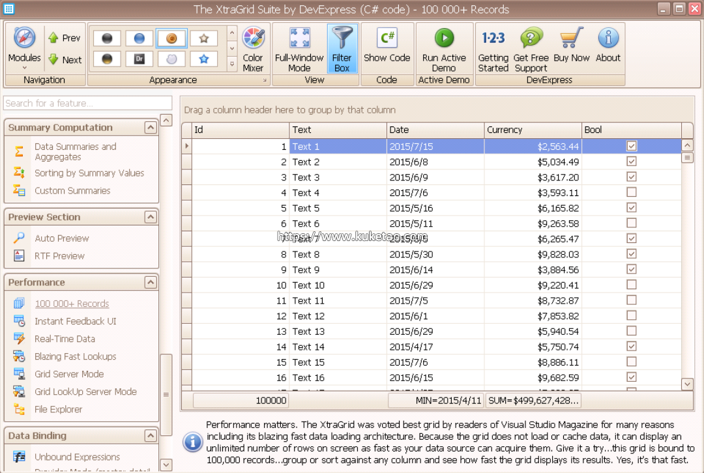Navigate to Next module
Screen dimensions: 704x473
click(65, 60)
